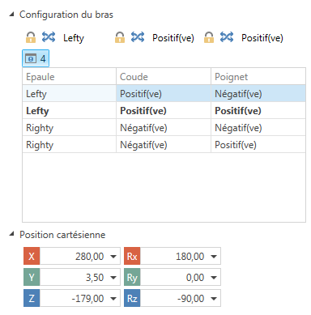Open the X value dropdown arrow

point(113,256)
